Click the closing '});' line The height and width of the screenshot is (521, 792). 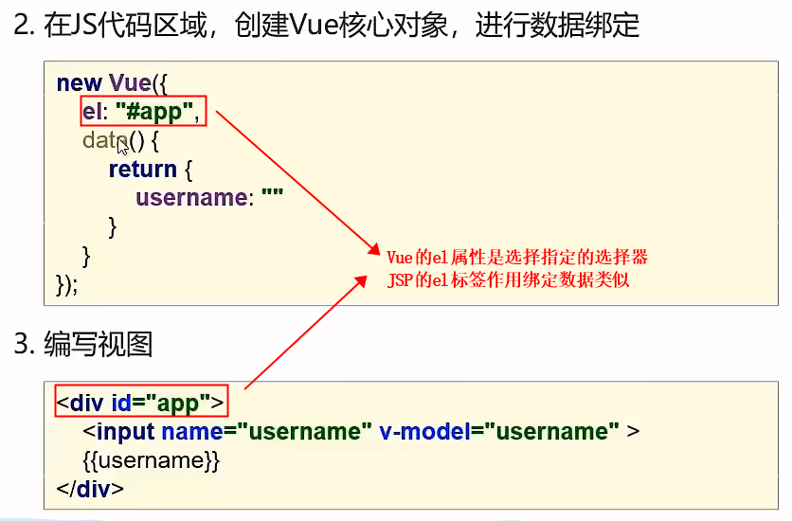(66, 285)
